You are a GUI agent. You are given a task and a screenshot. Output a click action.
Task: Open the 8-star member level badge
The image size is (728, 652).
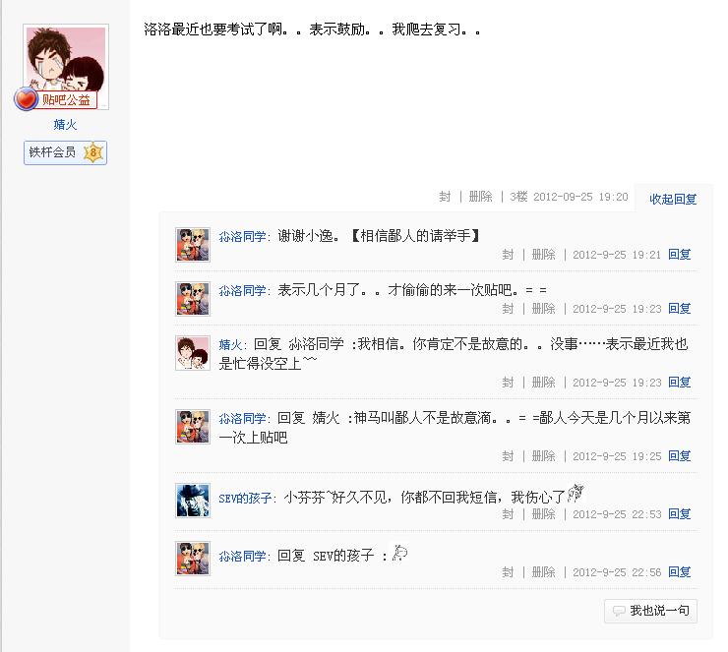point(92,152)
